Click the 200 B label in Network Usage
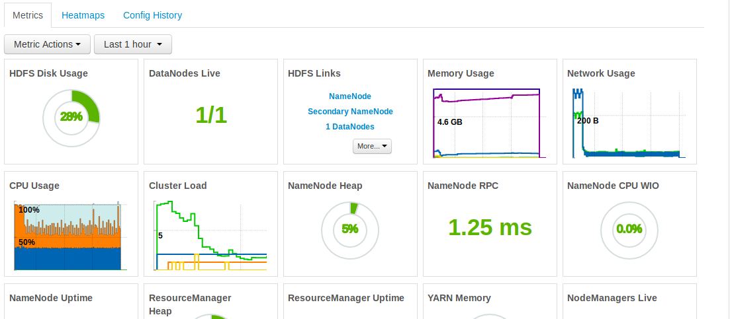730x319 pixels. tap(588, 121)
